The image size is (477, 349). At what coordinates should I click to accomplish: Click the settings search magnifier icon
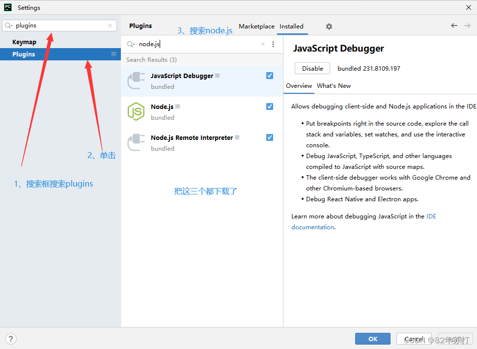point(8,26)
